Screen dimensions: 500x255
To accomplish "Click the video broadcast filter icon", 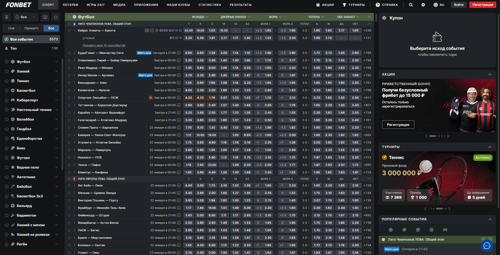I will click(45, 17).
